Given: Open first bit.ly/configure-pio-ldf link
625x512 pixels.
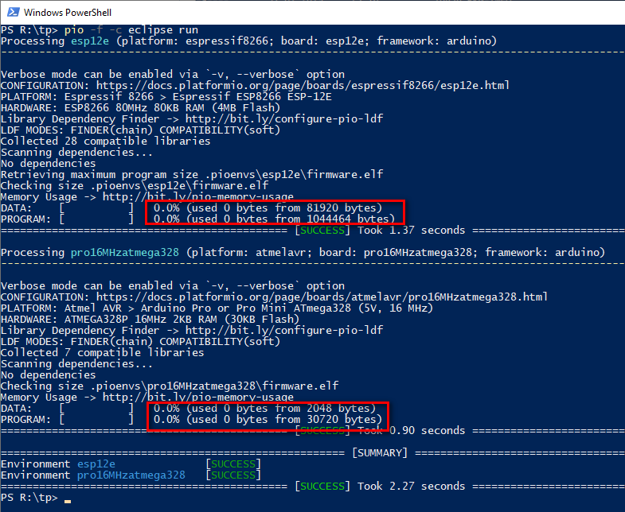Looking at the screenshot, I should coord(283,119).
